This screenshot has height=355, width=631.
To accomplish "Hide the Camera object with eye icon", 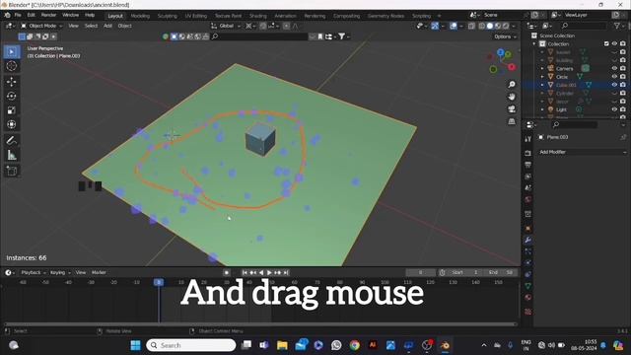I will [x=614, y=68].
